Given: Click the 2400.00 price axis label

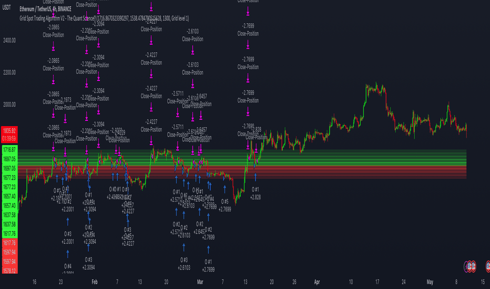Looking at the screenshot, I should tap(9, 40).
